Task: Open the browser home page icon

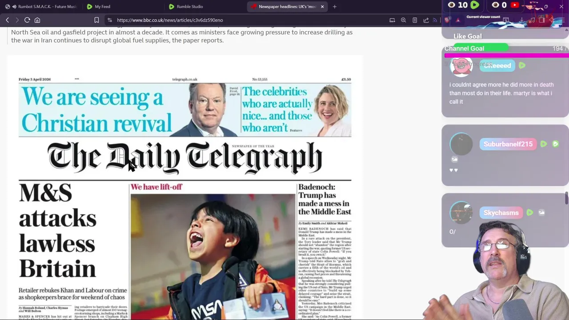Action: click(37, 20)
